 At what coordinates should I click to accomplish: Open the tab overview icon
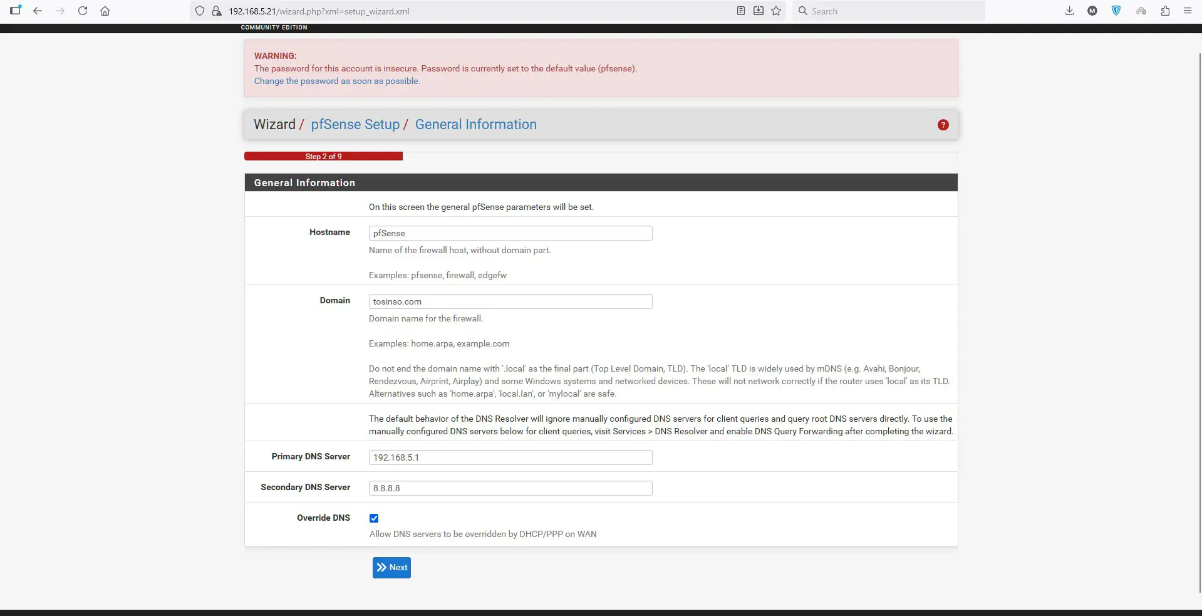coord(16,10)
